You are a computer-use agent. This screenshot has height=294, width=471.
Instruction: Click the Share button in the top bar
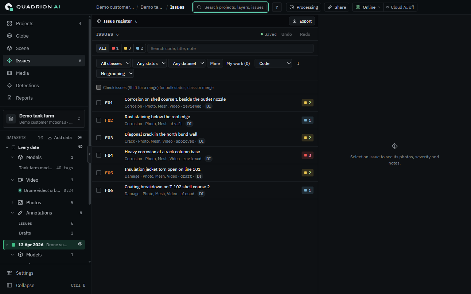[x=336, y=7]
